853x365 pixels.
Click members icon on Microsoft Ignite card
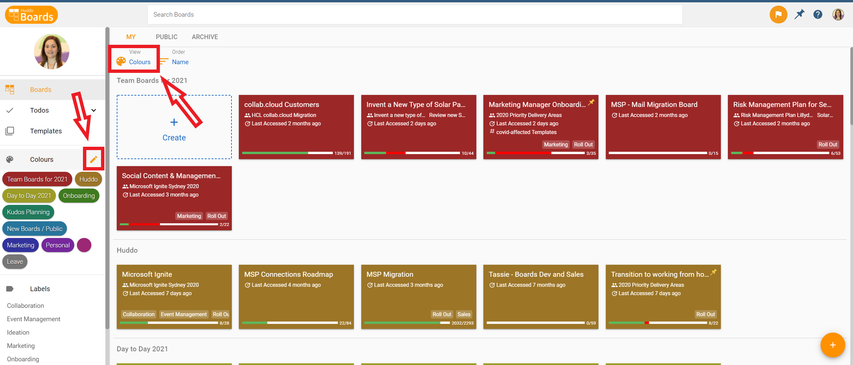(x=125, y=285)
